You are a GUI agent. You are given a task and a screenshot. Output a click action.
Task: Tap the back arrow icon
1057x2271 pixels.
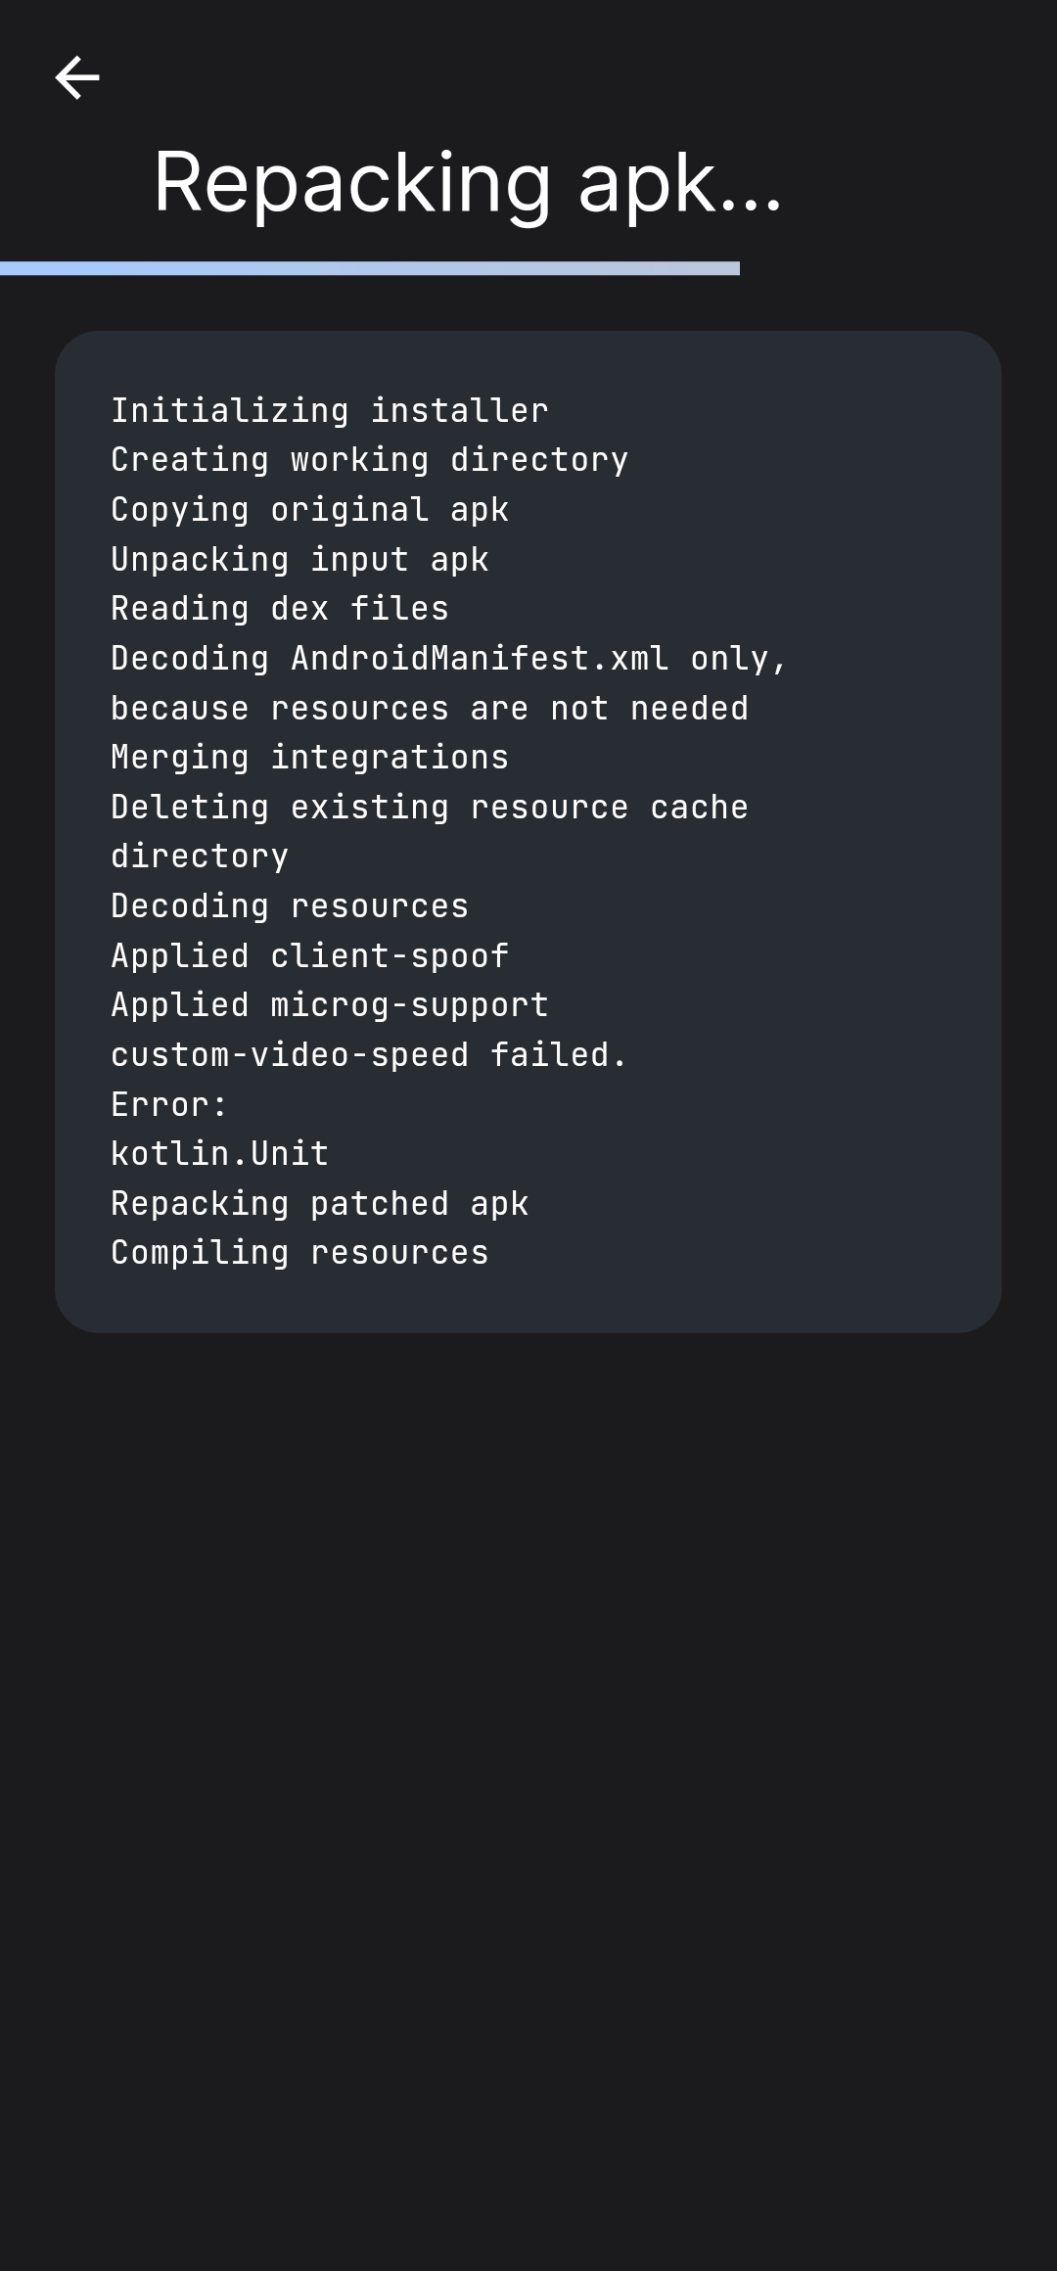point(77,78)
